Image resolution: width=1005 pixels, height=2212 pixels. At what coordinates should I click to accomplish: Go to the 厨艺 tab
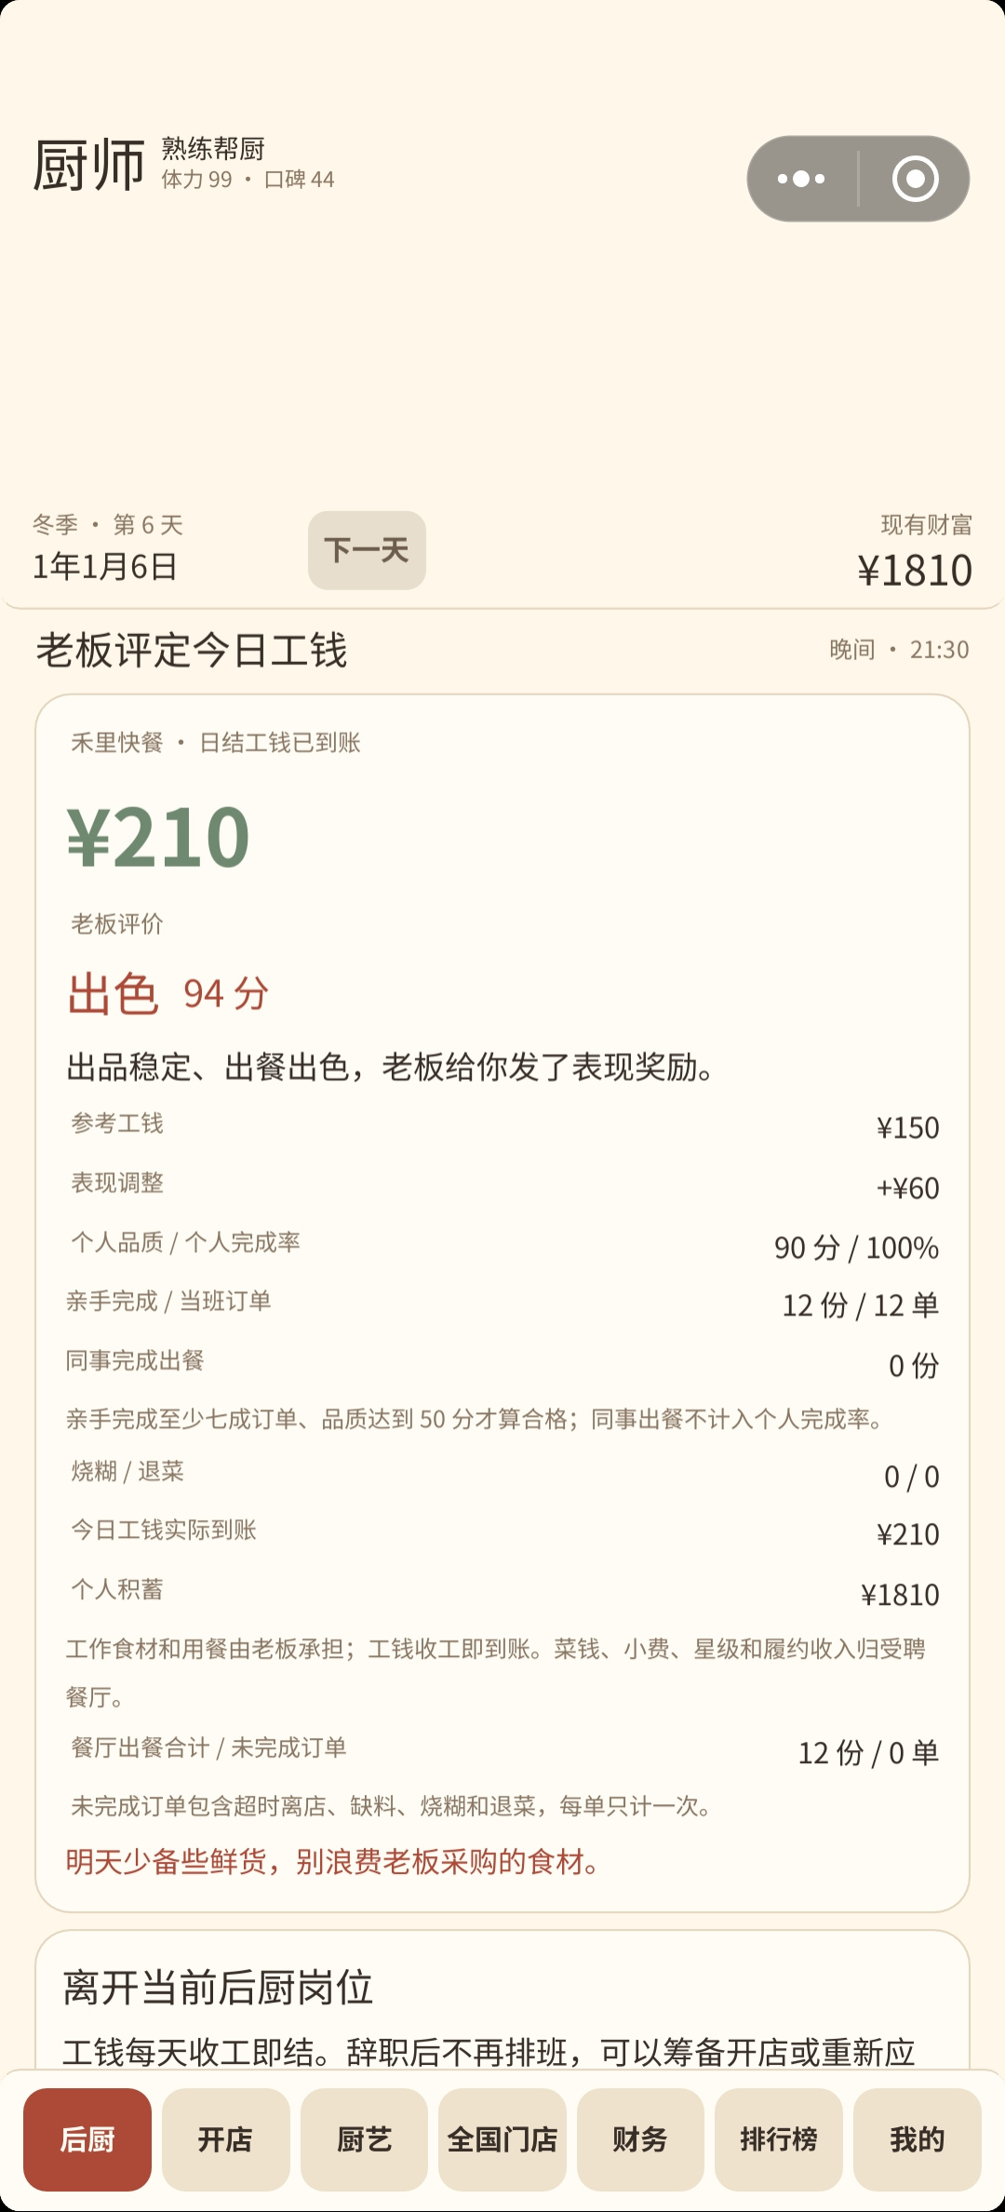(364, 2139)
